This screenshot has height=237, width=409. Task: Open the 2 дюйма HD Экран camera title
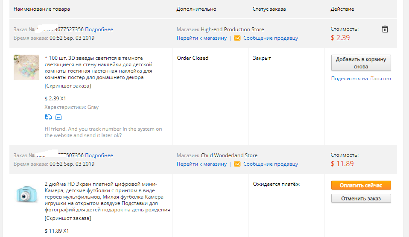(107, 197)
